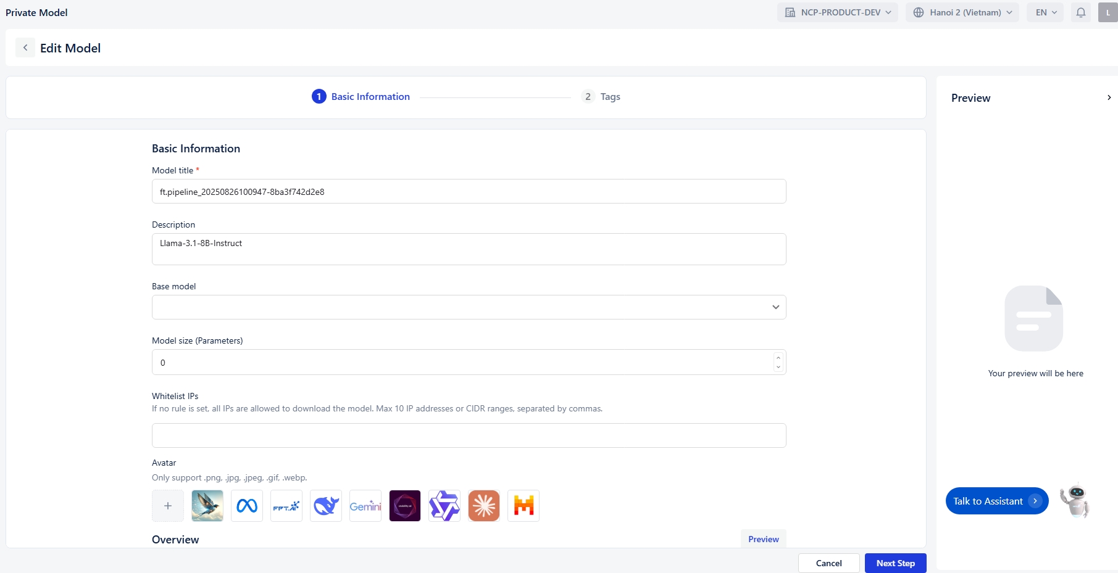
Task: Choose the orange Claude starburst avatar
Action: [484, 506]
